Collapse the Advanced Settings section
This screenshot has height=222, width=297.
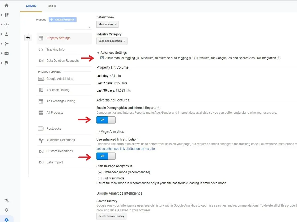coord(112,53)
